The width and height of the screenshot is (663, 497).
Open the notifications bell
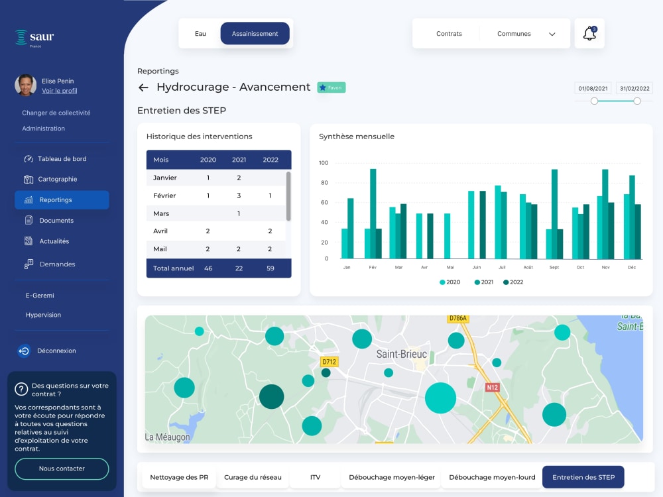click(x=589, y=33)
